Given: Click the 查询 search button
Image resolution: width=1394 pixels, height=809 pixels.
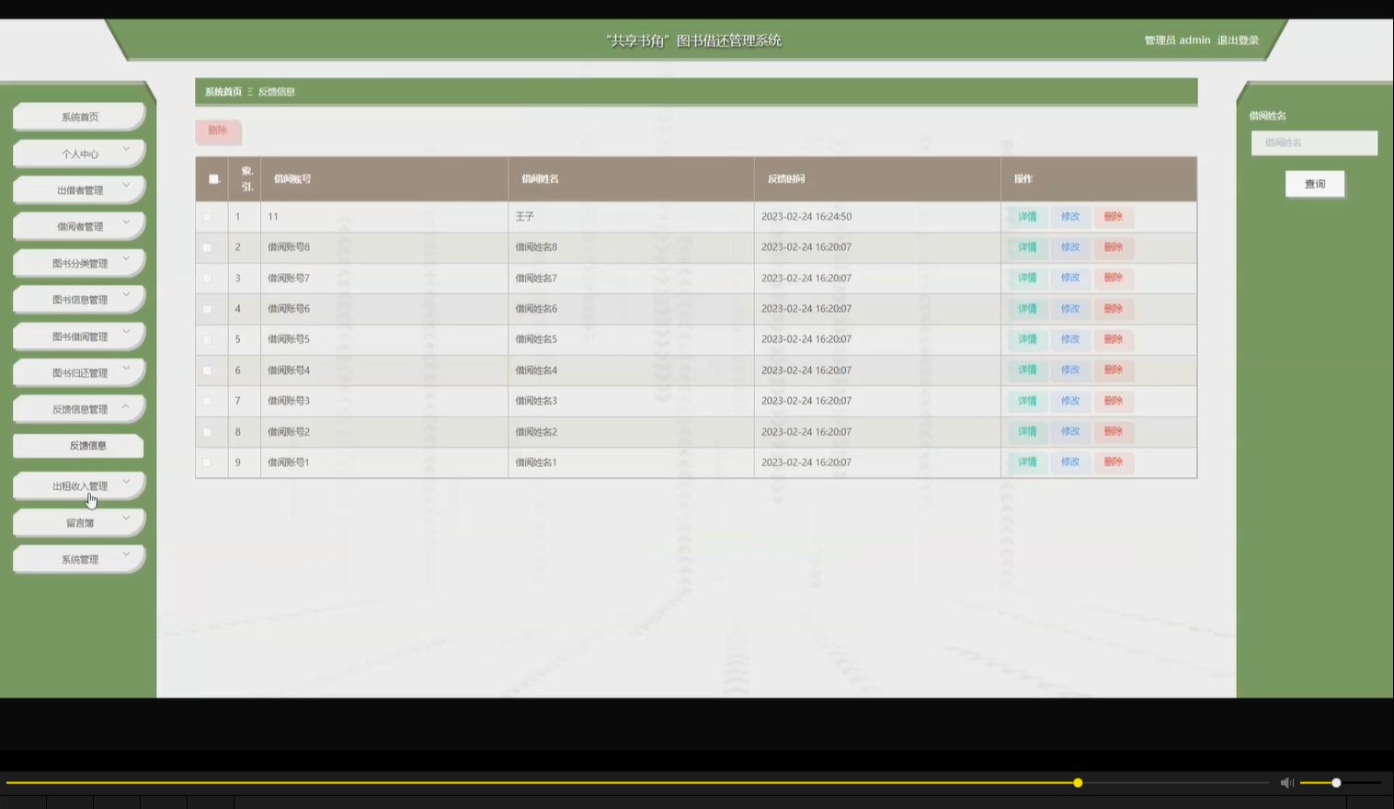Looking at the screenshot, I should (x=1315, y=184).
